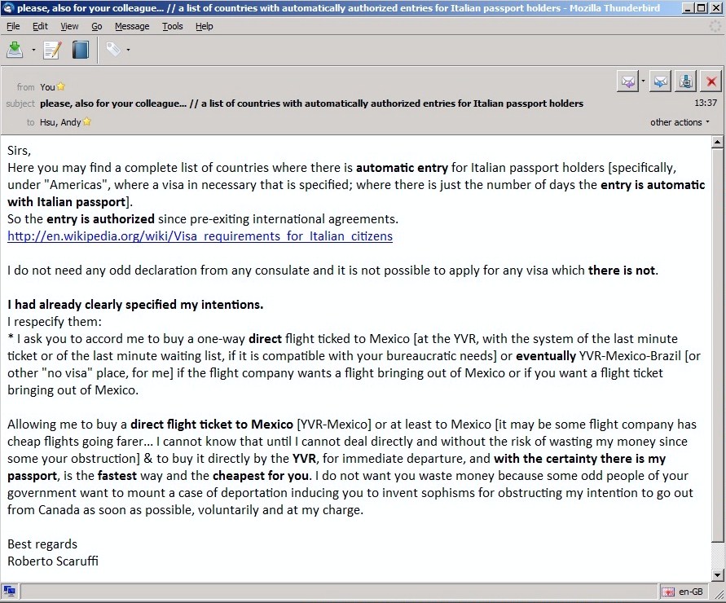Click the scrollbar down arrow
This screenshot has height=603, width=726.
click(717, 574)
